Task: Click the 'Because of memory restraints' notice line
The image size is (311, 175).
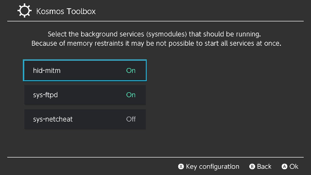Action: click(156, 43)
